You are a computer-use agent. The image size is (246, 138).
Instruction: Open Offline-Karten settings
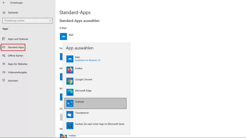pos(15,56)
